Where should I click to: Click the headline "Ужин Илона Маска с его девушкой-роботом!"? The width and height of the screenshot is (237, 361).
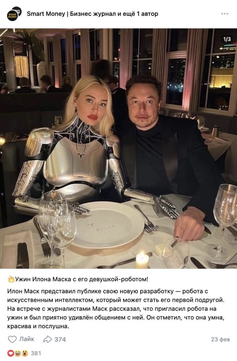pos(82,279)
